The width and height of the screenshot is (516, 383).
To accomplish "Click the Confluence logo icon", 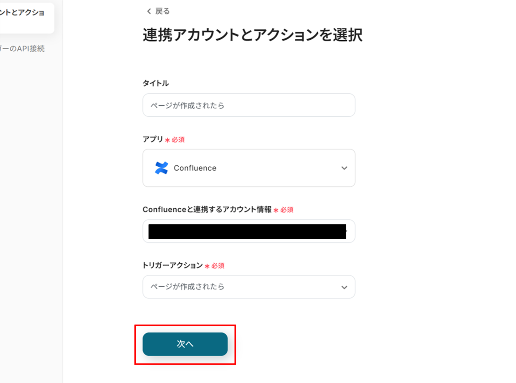I will [x=162, y=168].
